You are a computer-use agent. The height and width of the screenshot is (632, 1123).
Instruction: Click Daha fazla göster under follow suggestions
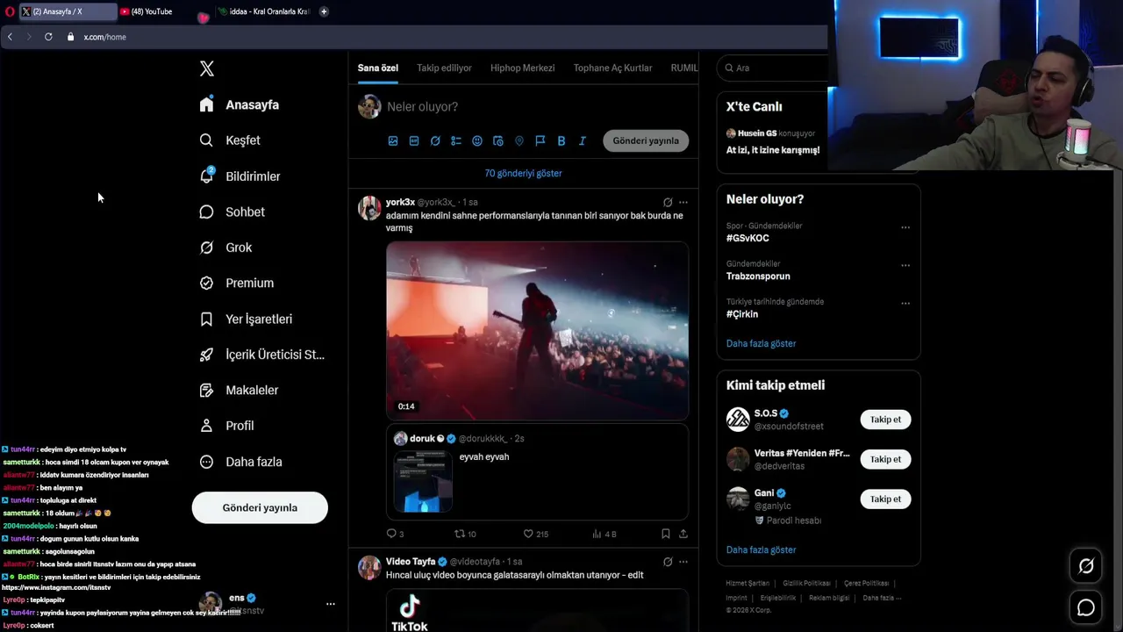[x=761, y=549]
